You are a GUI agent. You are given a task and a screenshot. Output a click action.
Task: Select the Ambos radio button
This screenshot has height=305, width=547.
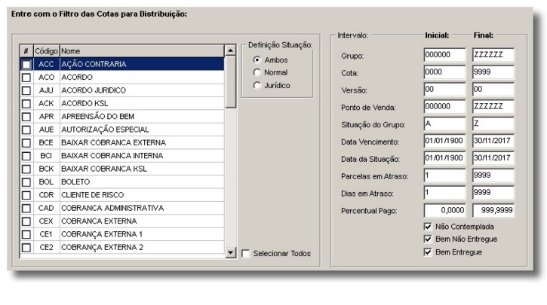tap(257, 60)
